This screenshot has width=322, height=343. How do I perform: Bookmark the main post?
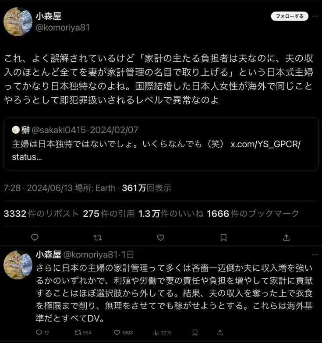point(223,237)
